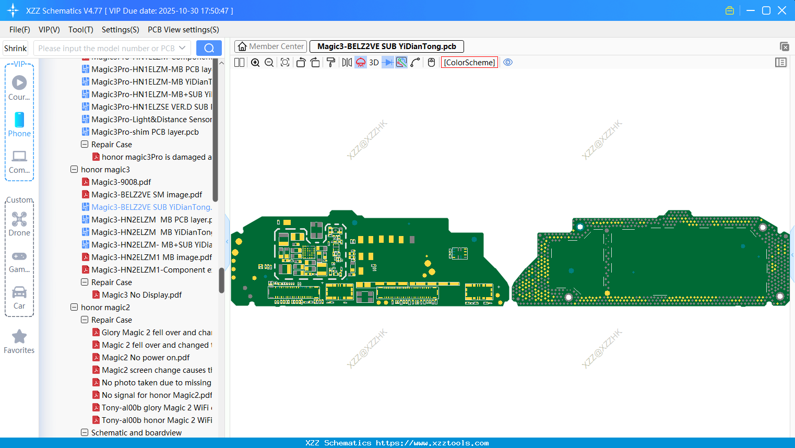Open PCB View settings(S) menu
This screenshot has height=448, width=795.
183,30
